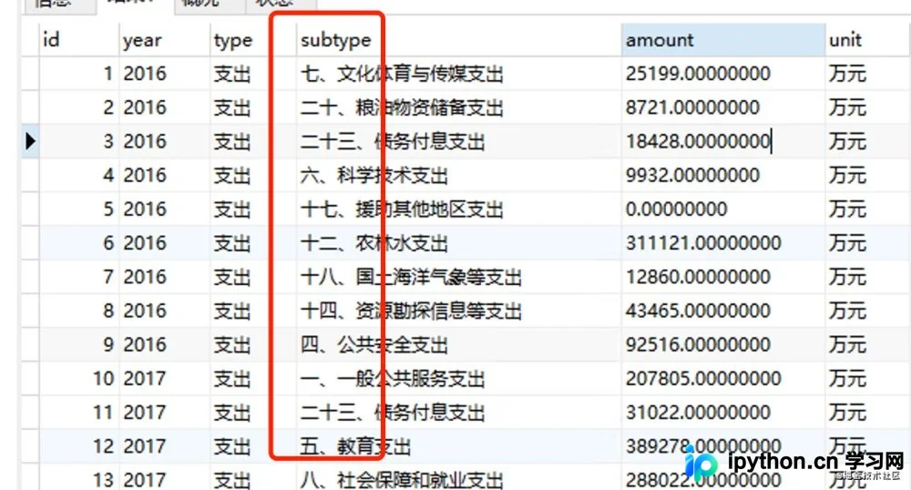Click the id column header
911x490 pixels.
coord(79,40)
